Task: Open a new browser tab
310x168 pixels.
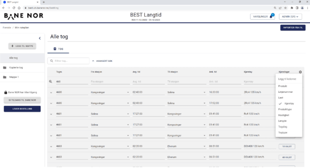Action: [x=44, y=2]
